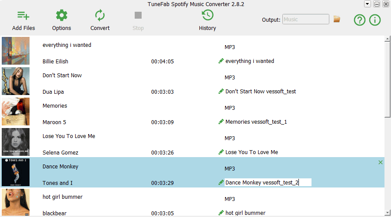Click output name Don't Start Now vessoft_test
Viewport: 391px width, 217px height.
(x=261, y=92)
